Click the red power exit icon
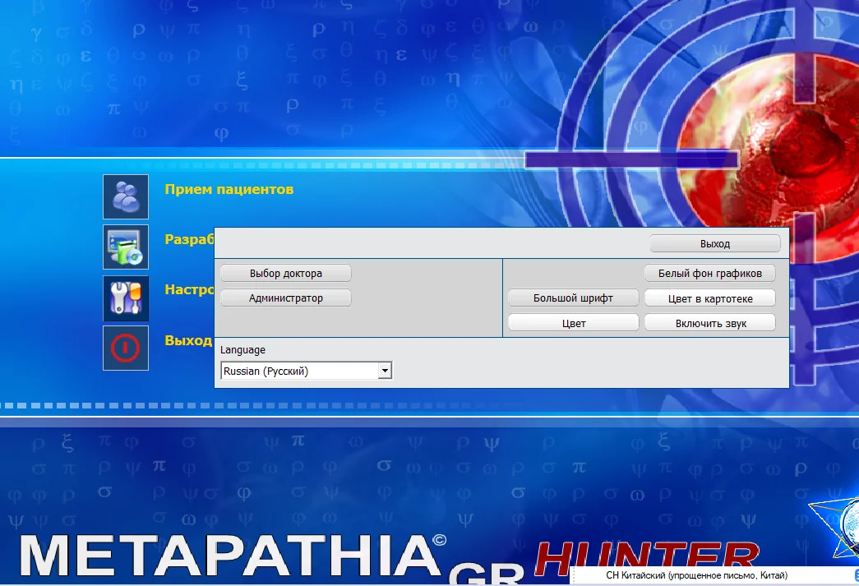 tap(125, 348)
